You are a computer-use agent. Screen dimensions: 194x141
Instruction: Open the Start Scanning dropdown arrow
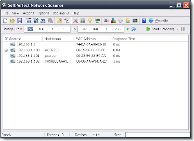tap(177, 29)
